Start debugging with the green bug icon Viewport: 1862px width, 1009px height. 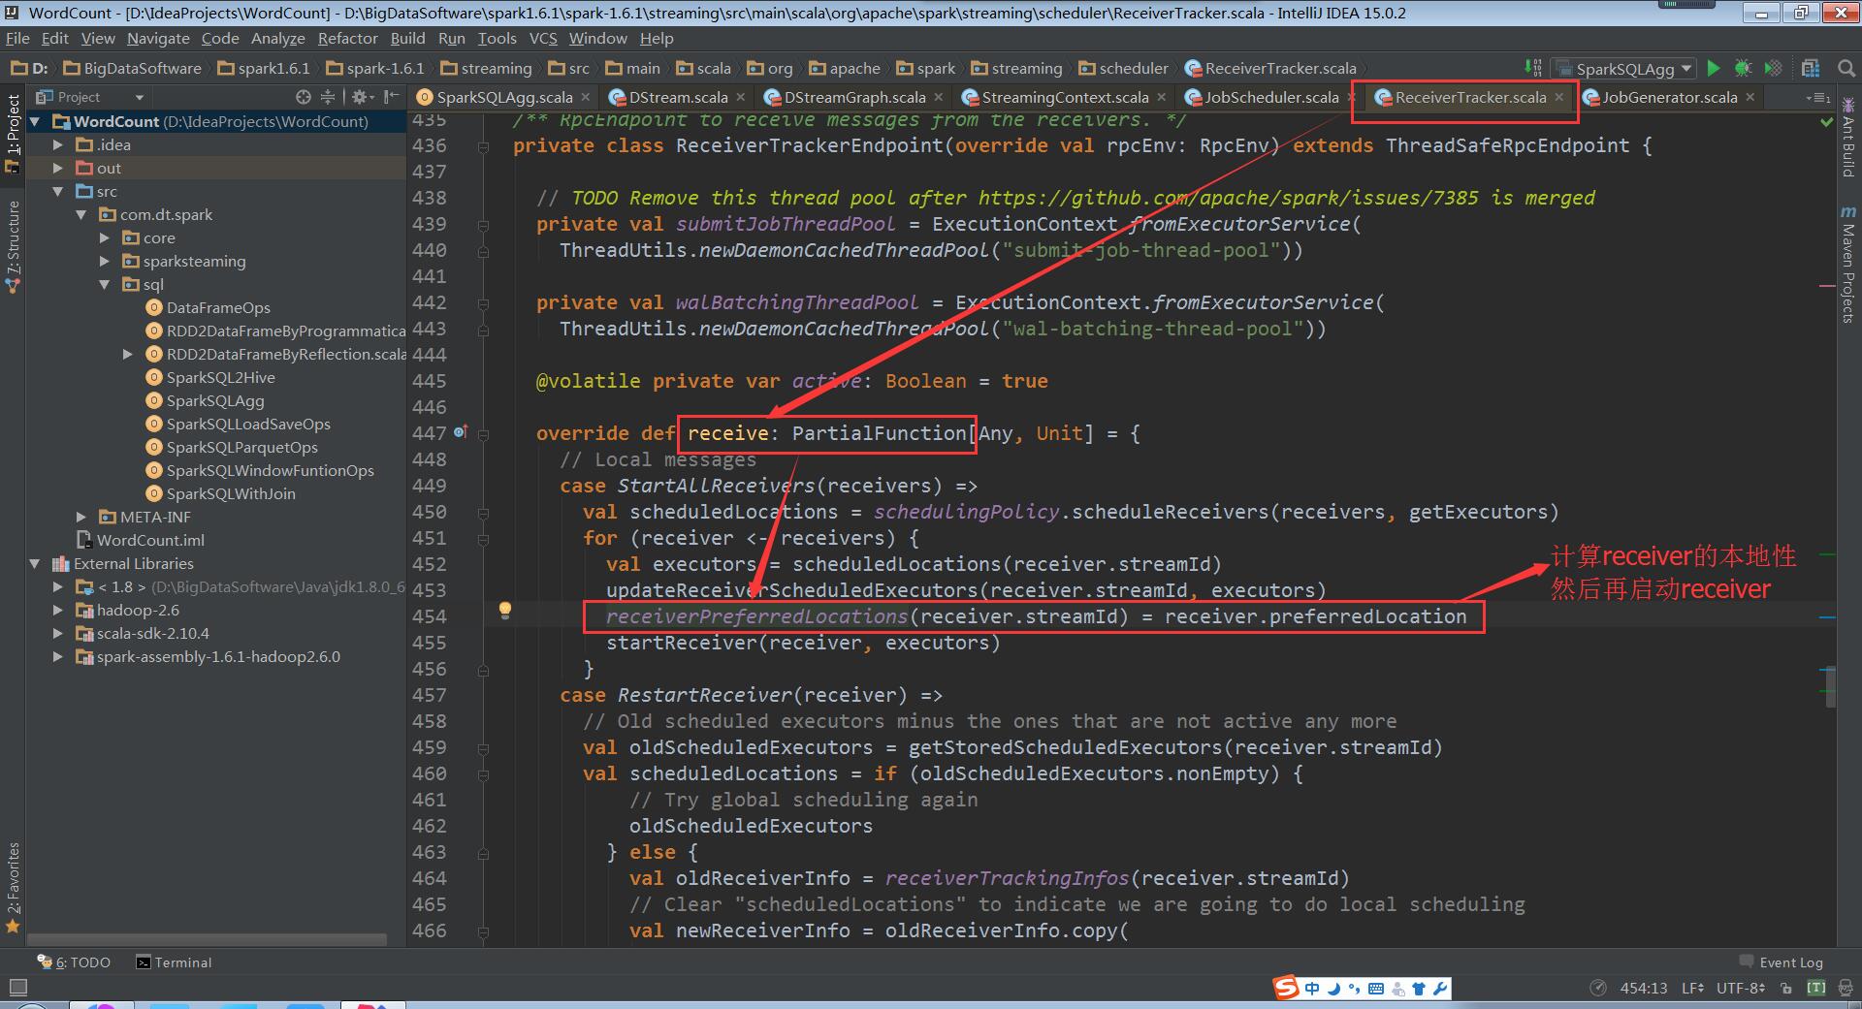click(1743, 68)
